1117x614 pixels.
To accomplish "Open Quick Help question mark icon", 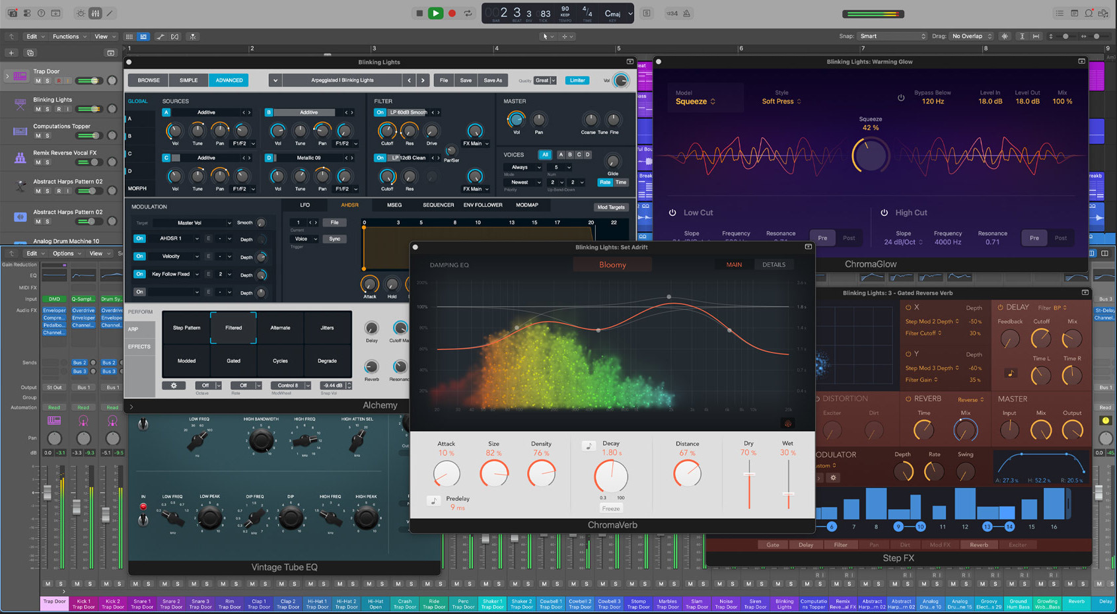I will (42, 13).
